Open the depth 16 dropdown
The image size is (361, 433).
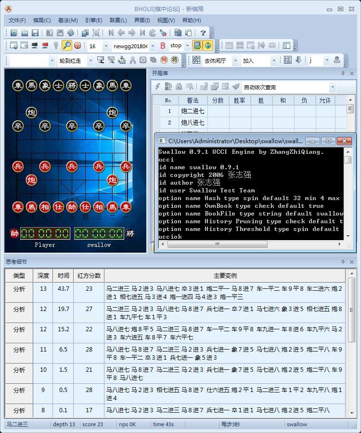pos(106,46)
